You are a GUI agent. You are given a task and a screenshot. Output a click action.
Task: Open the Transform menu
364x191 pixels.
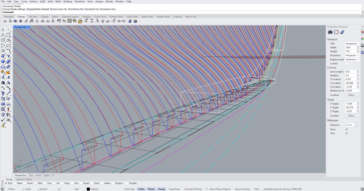point(79,2)
